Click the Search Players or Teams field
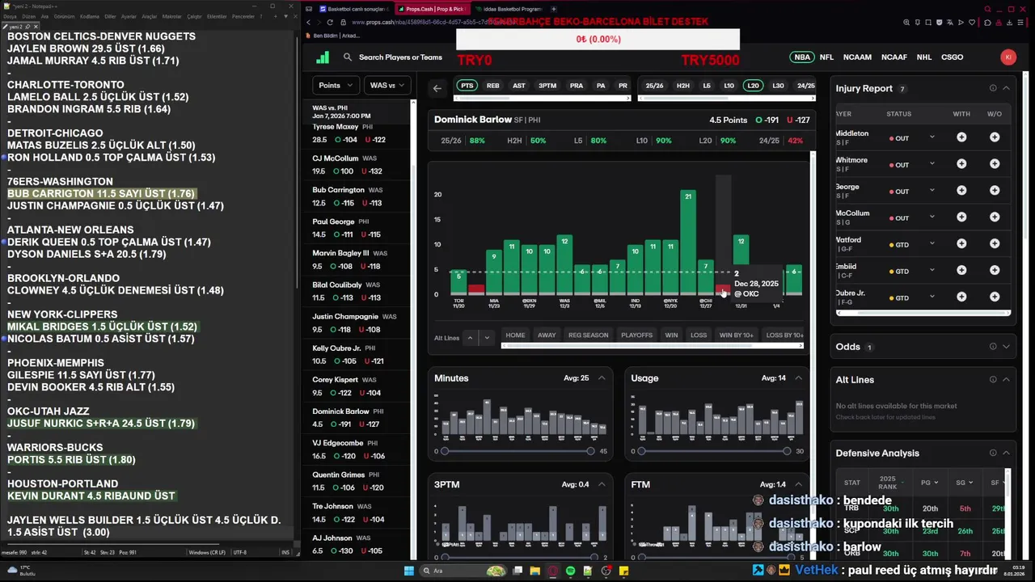The width and height of the screenshot is (1035, 582). (400, 57)
